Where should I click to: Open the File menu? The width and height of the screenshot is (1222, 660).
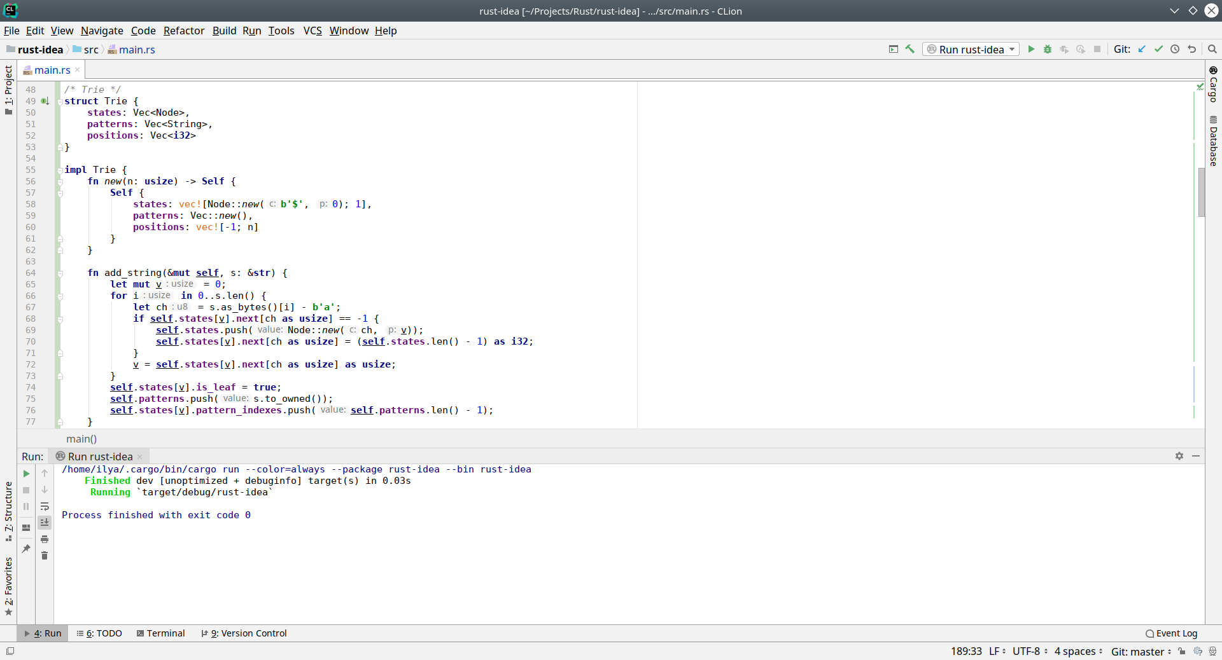11,31
